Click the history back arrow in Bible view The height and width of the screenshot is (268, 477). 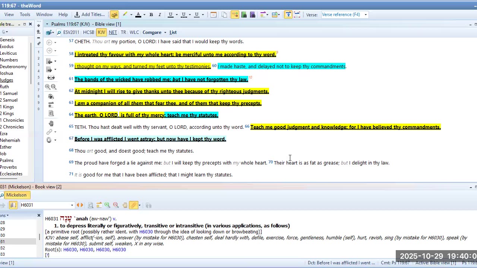[x=49, y=42]
